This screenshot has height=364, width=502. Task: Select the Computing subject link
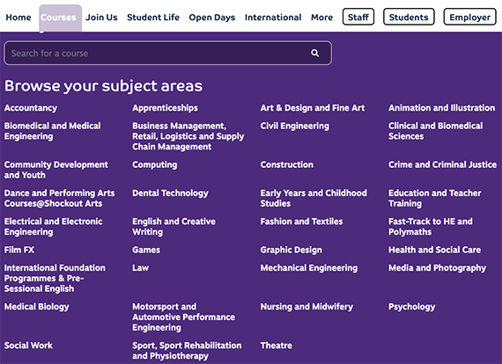point(155,165)
